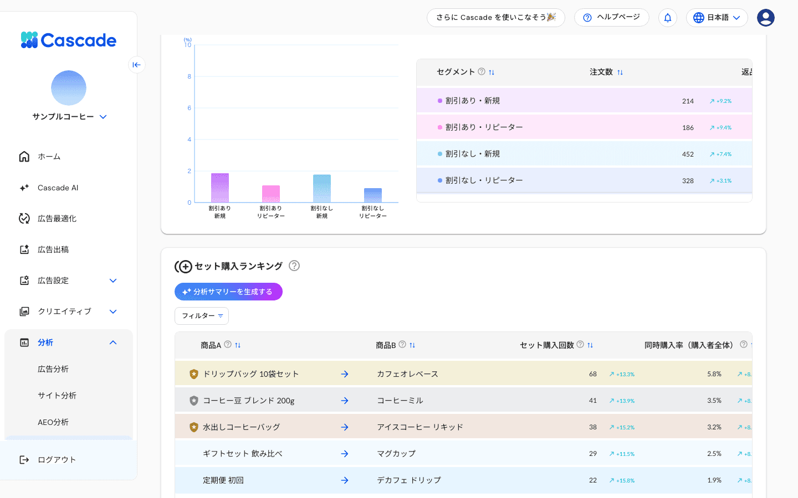This screenshot has width=798, height=498.
Task: Select AEO分析 submenu item
Action: [53, 422]
